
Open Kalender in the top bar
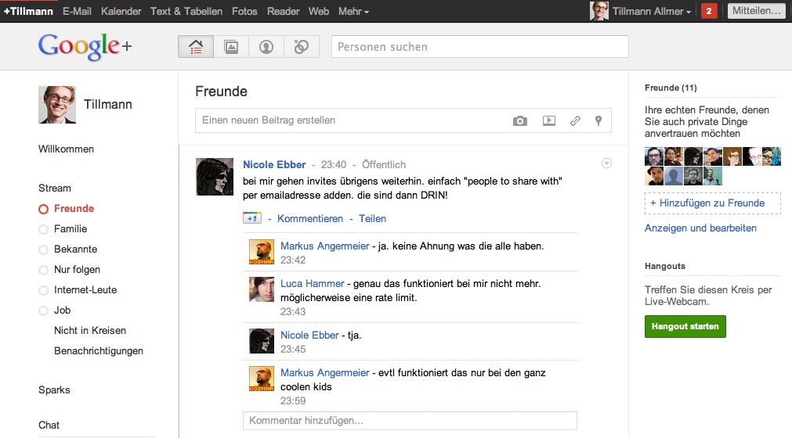coord(121,11)
